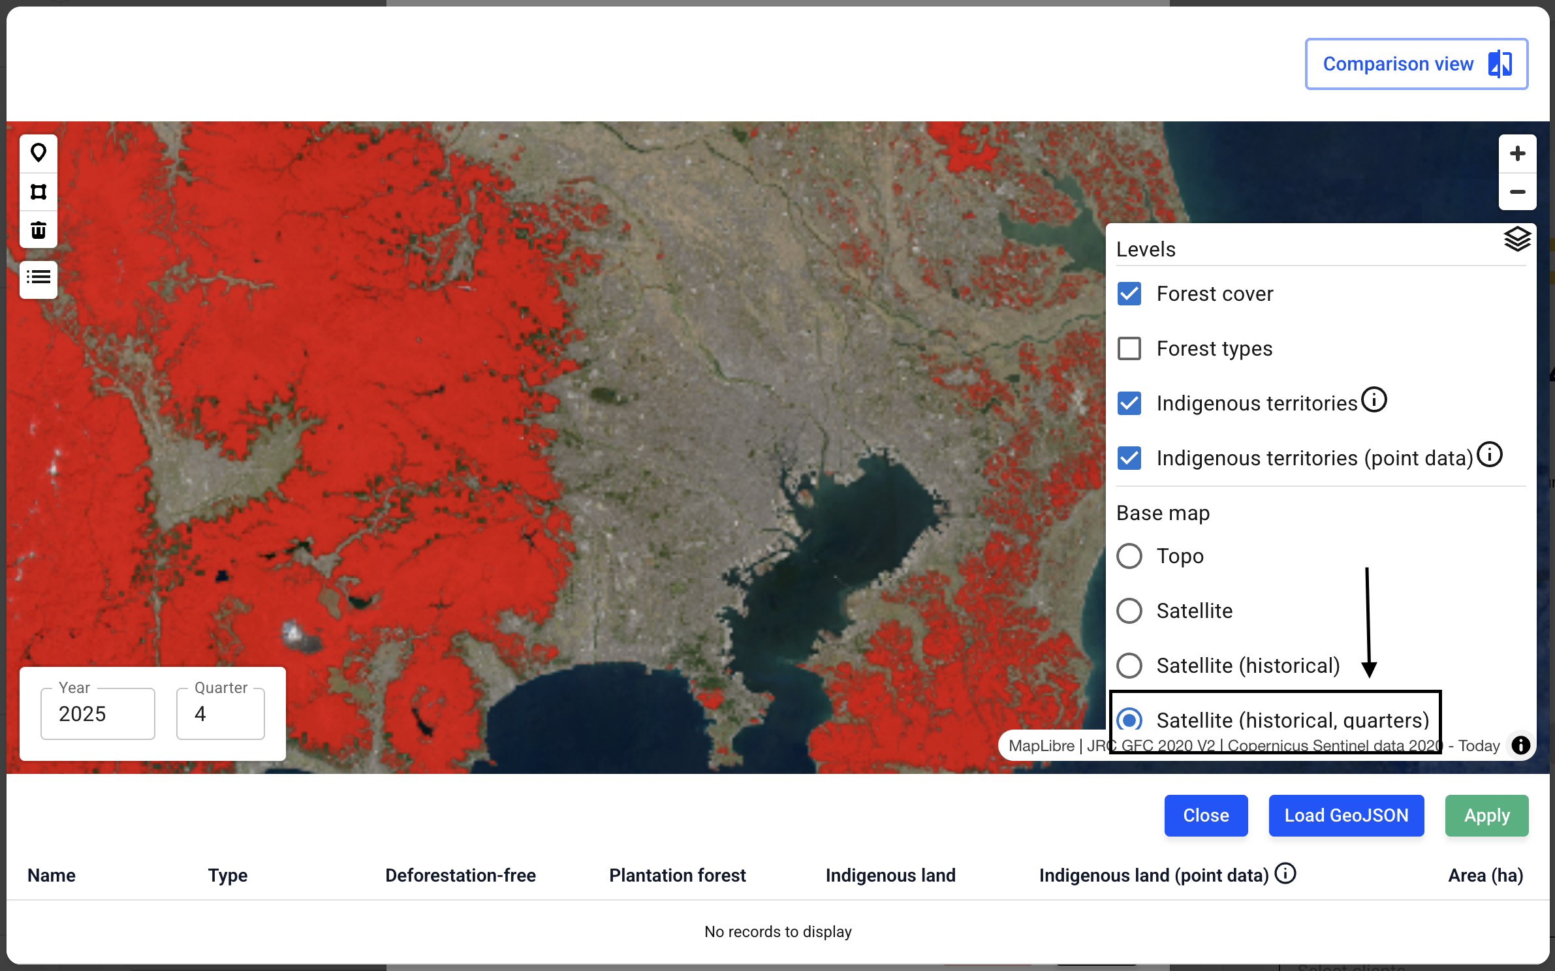Select Satellite (historical) base map

tap(1129, 666)
